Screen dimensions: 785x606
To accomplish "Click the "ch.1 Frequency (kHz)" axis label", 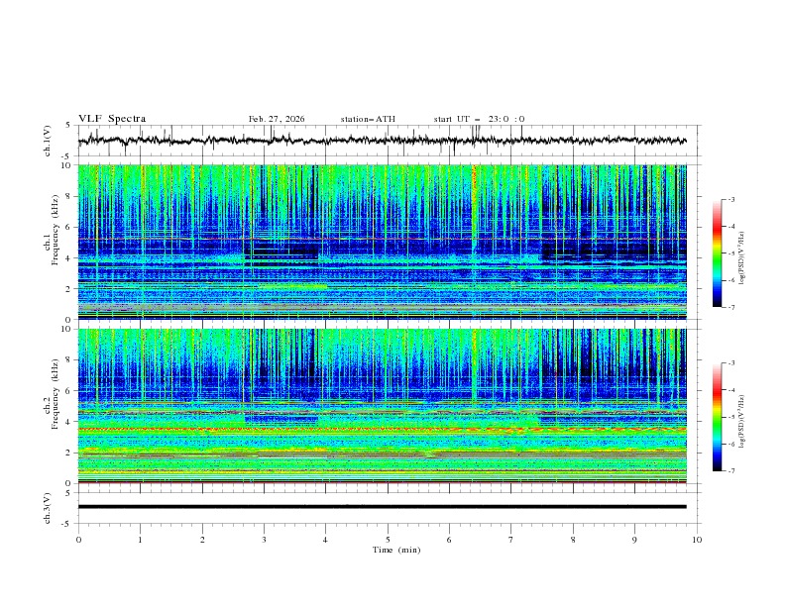I will [x=52, y=229].
